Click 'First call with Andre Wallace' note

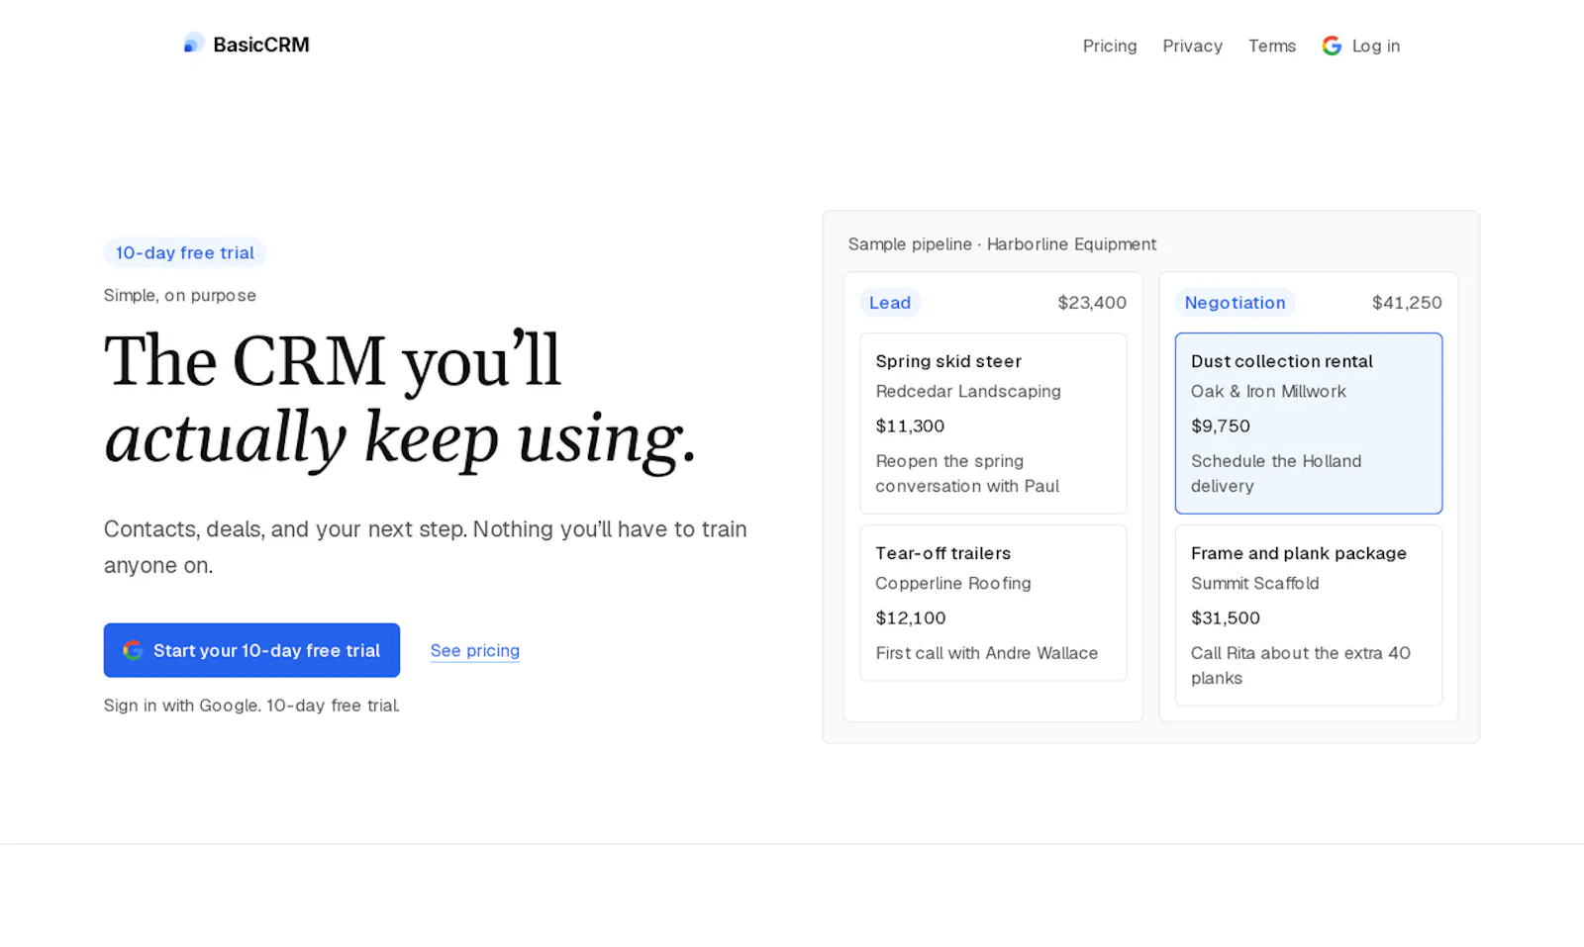pyautogui.click(x=987, y=653)
